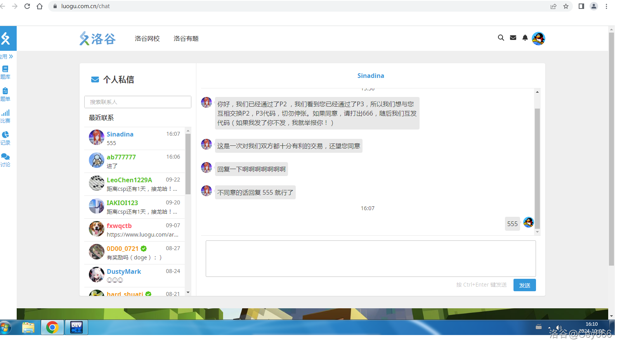Screen dimensions: 621x349
Task: Click the message text area to type
Action: tap(370, 258)
